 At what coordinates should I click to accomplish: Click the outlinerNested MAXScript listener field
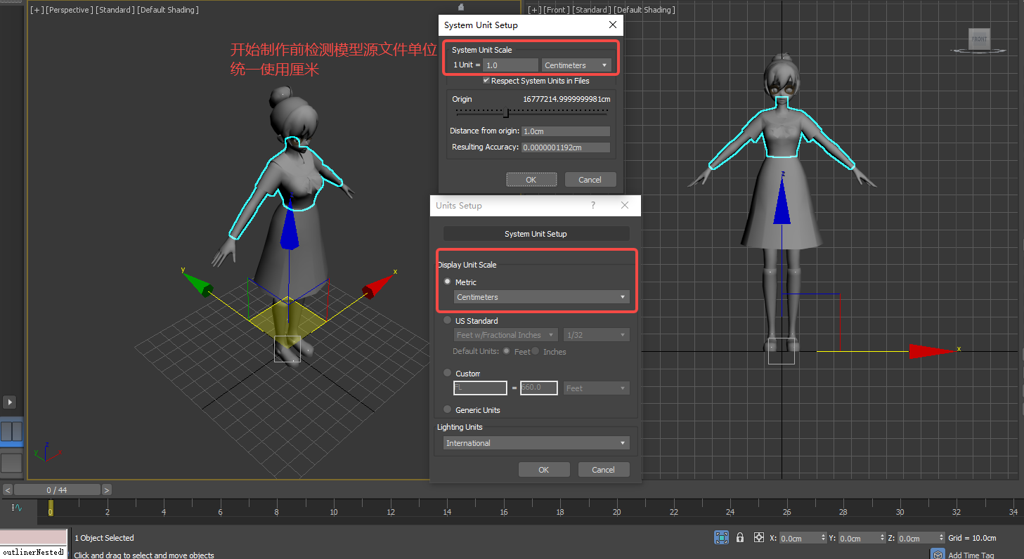[34, 553]
